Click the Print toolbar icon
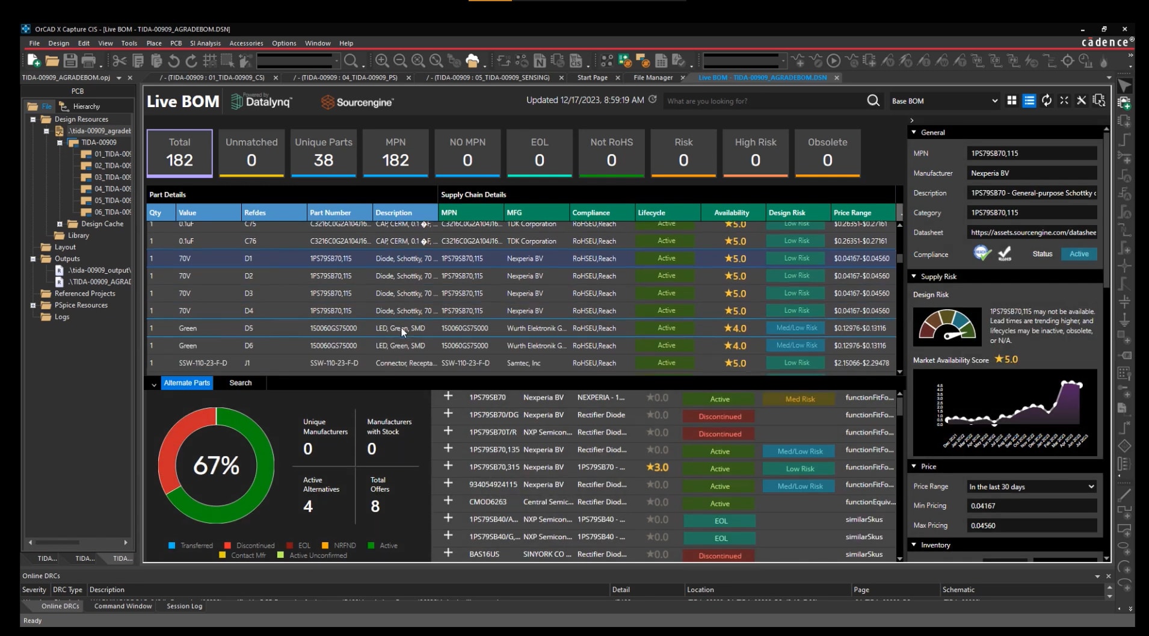Image resolution: width=1149 pixels, height=636 pixels. click(x=88, y=61)
